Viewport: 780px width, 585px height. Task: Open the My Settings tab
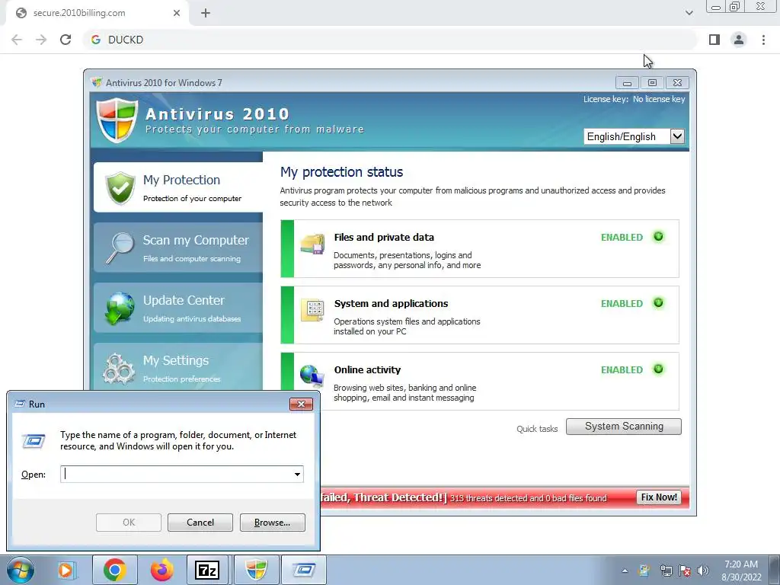tap(178, 366)
